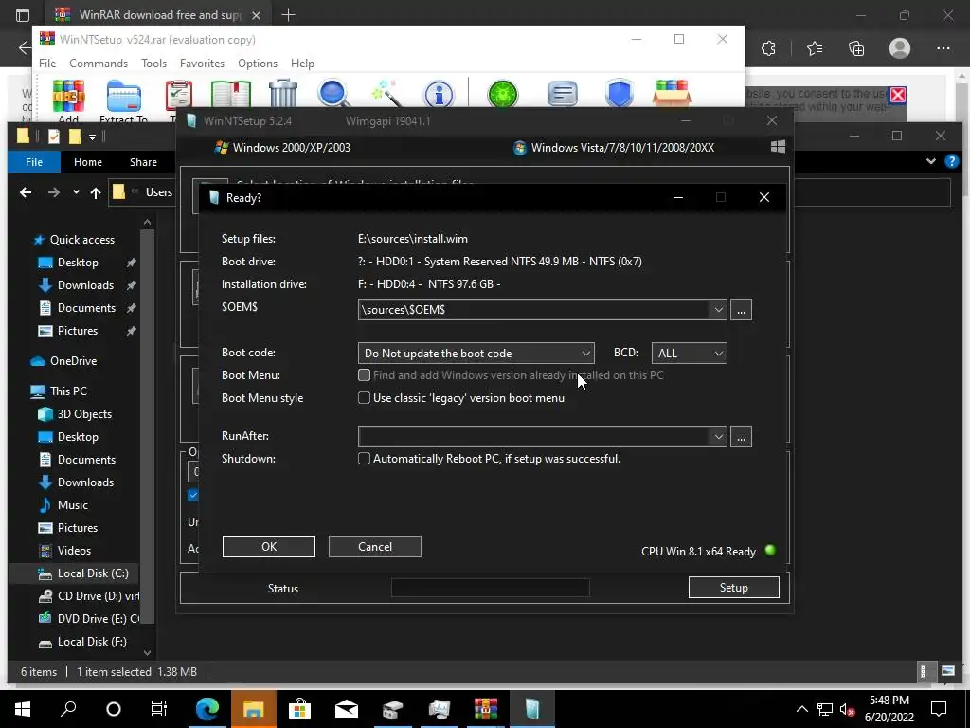The image size is (970, 728).
Task: Click the WinRAR View book icon
Action: [231, 95]
